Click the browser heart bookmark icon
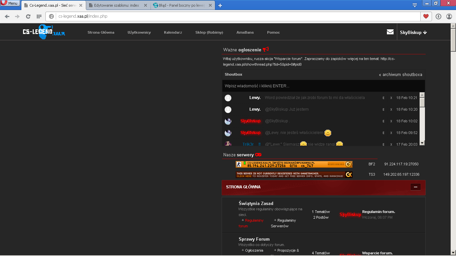456x256 pixels. coord(426,16)
